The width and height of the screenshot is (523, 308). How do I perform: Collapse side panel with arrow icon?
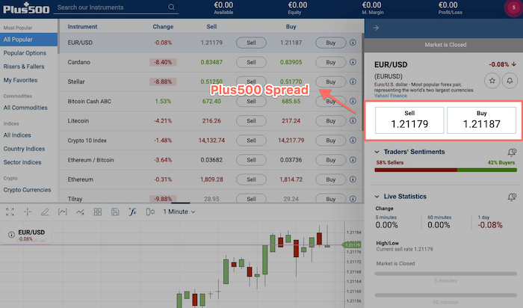[x=376, y=28]
